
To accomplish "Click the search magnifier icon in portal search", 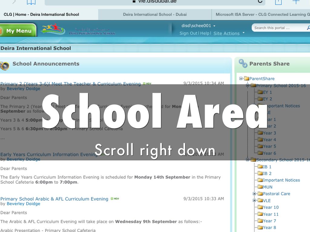I will pyautogui.click(x=308, y=28).
